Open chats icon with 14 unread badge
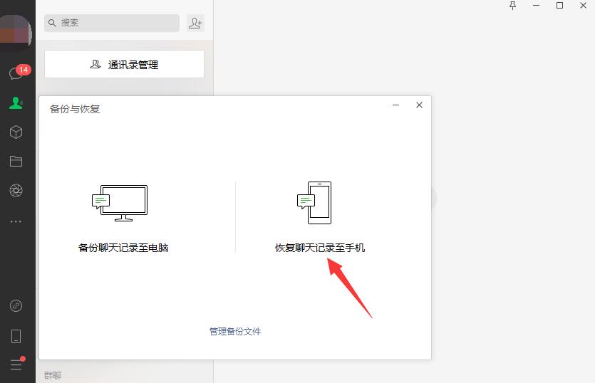The height and width of the screenshot is (383, 595). tap(16, 74)
